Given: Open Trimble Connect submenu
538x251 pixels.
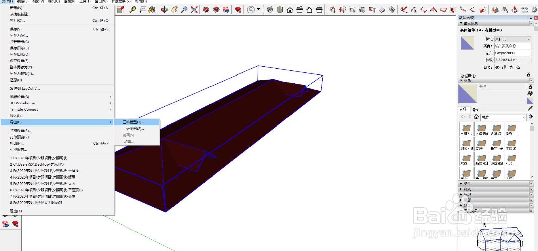Looking at the screenshot, I should (x=57, y=109).
